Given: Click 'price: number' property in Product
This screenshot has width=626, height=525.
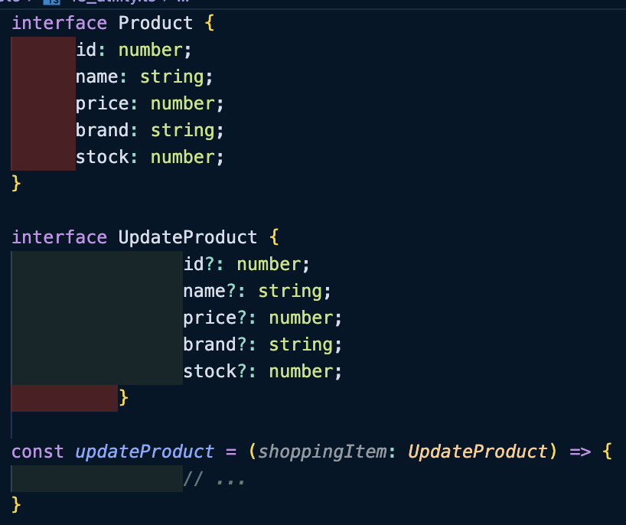Looking at the screenshot, I should point(150,103).
